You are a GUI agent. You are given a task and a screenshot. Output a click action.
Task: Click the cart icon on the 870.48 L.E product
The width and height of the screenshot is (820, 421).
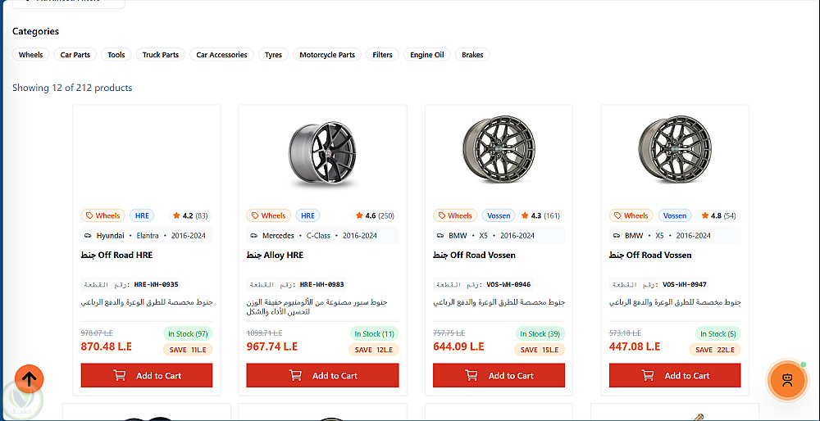click(x=120, y=376)
